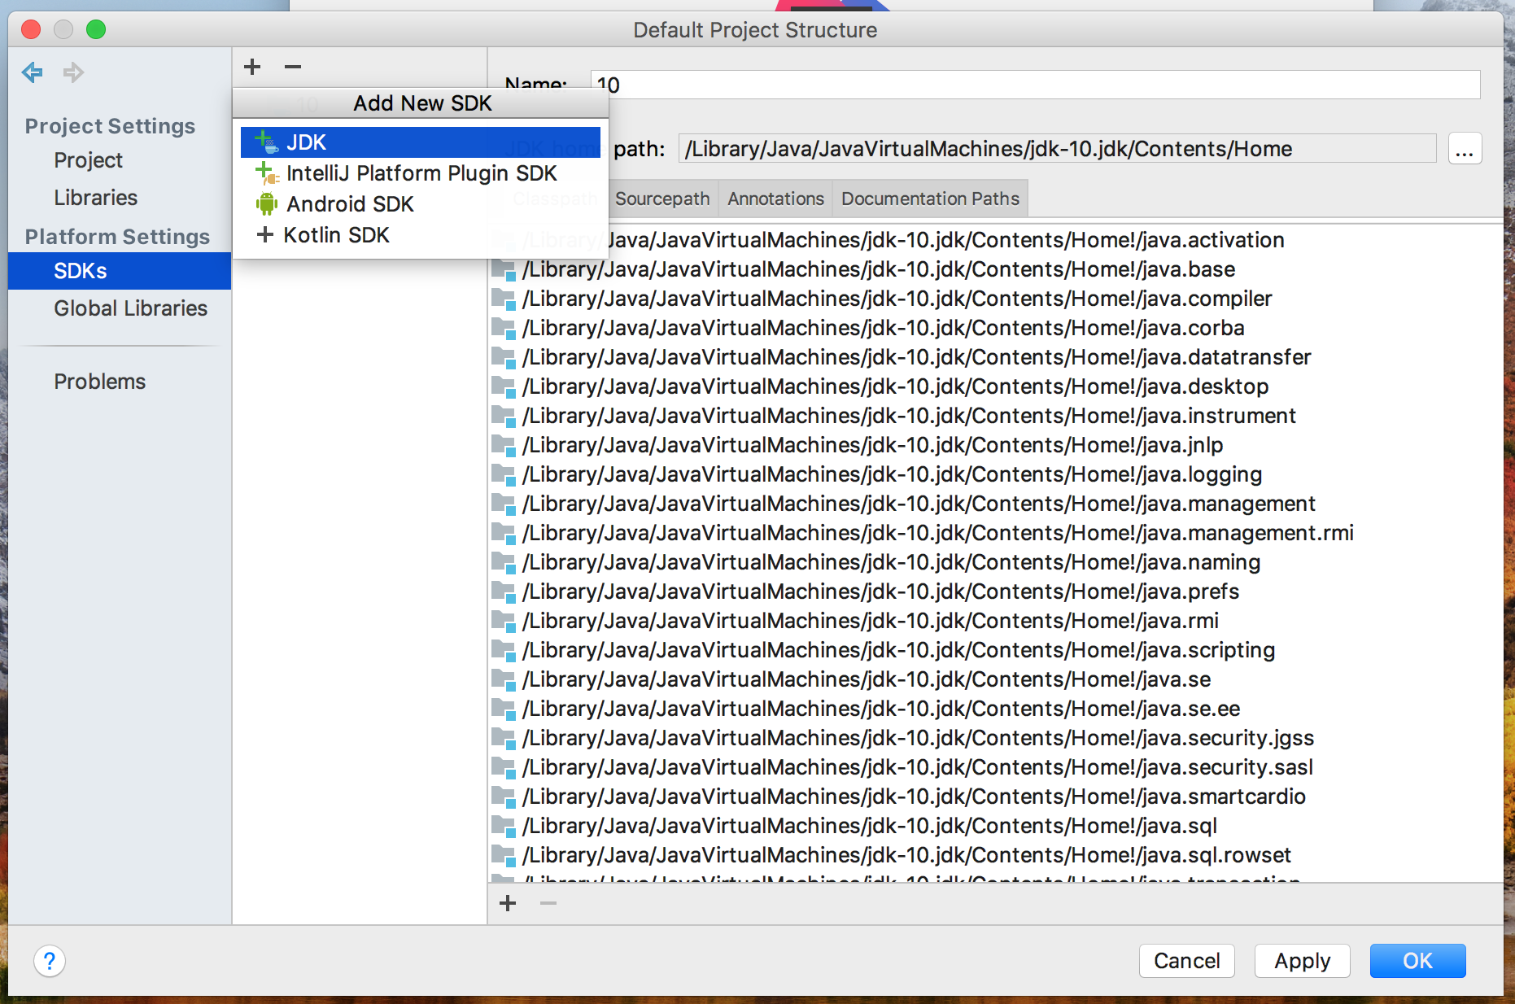
Task: Switch to the Documentation Paths tab
Action: point(930,199)
